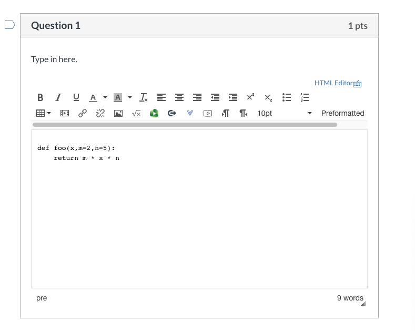
Task: Click the text color swatch button
Action: tap(93, 97)
